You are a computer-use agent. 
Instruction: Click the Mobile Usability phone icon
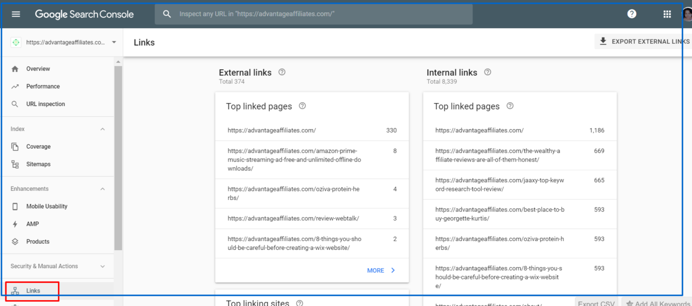(x=15, y=207)
